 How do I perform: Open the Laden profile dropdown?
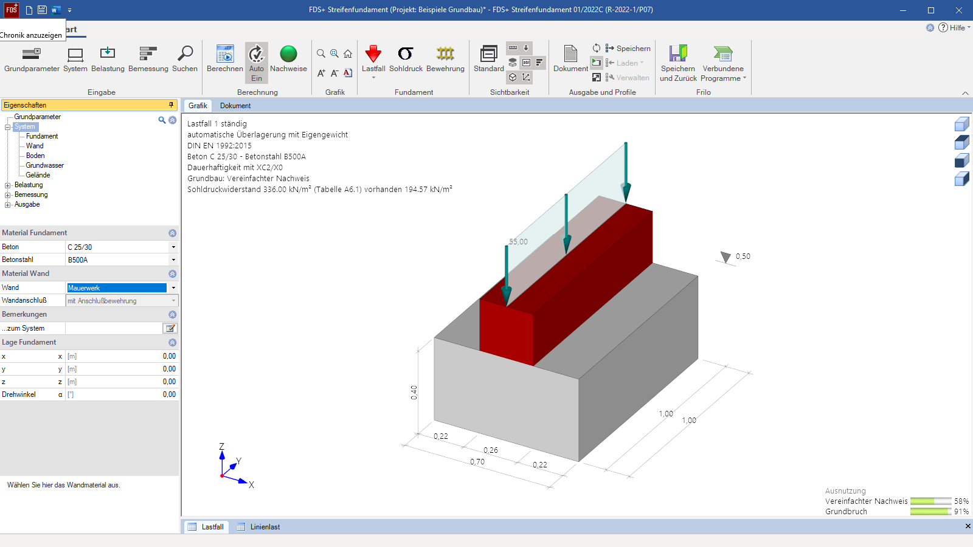coord(625,63)
